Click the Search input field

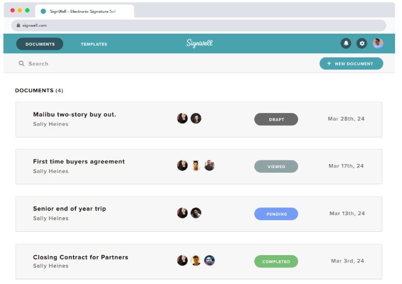116,64
